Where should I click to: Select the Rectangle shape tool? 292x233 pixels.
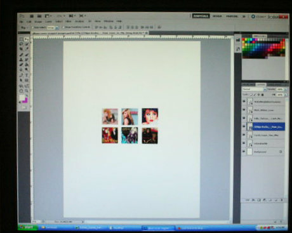pyautogui.click(x=27, y=80)
